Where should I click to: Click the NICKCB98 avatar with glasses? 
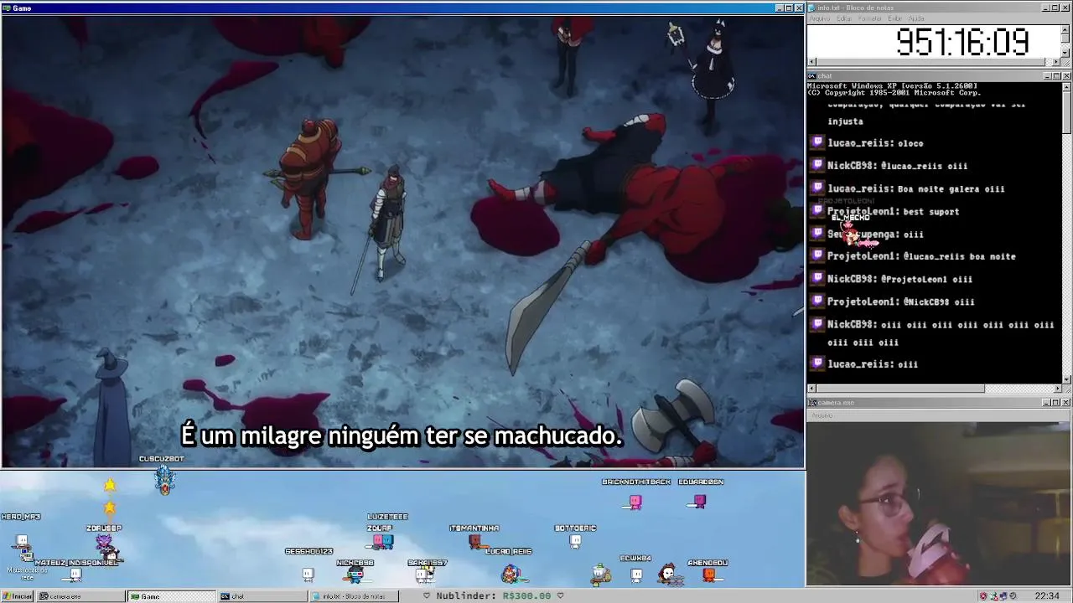(x=355, y=575)
